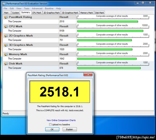The height and width of the screenshot is (140, 156).
Task: Click the CPU Mark row icon
Action: (x=6, y=26)
